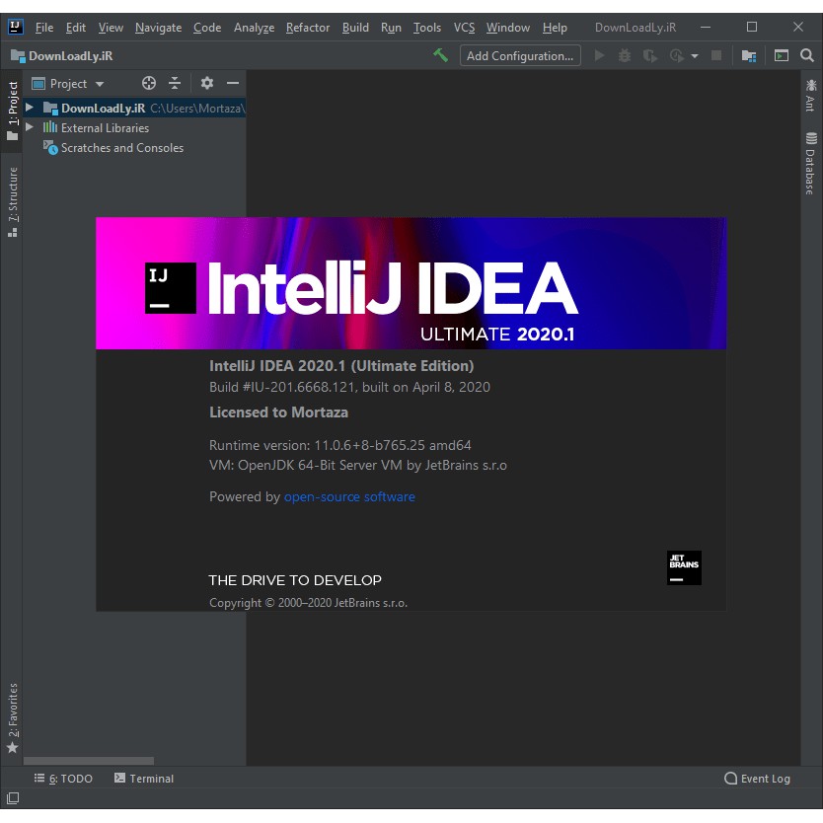Click the Add Configuration button
823x823 pixels.
coord(520,55)
